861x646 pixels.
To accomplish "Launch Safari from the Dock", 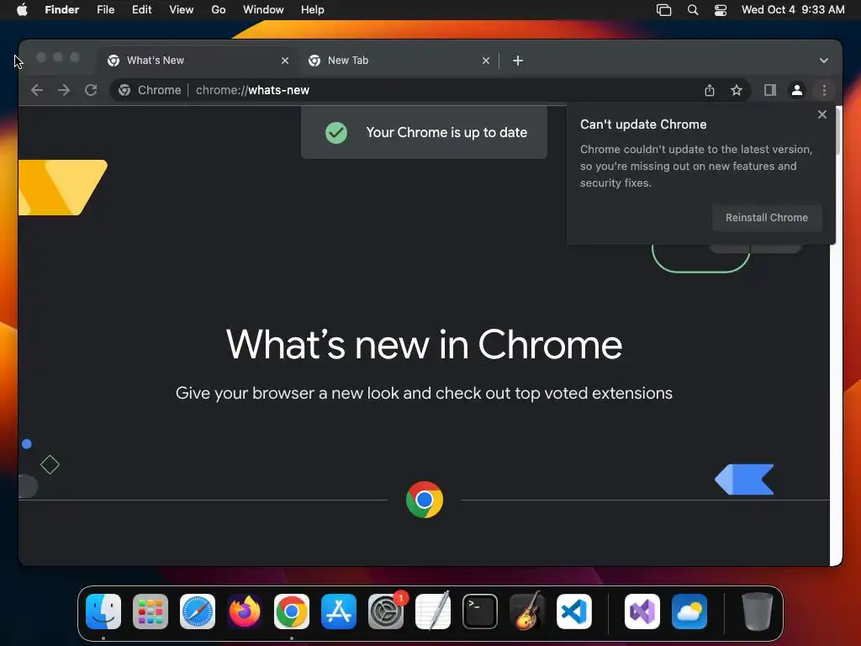I will click(198, 612).
